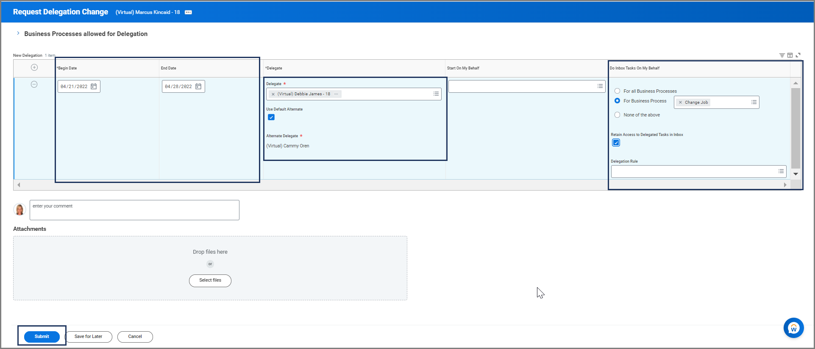Viewport: 815px width, 349px height.
Task: Click Save for Later button
Action: (x=88, y=337)
